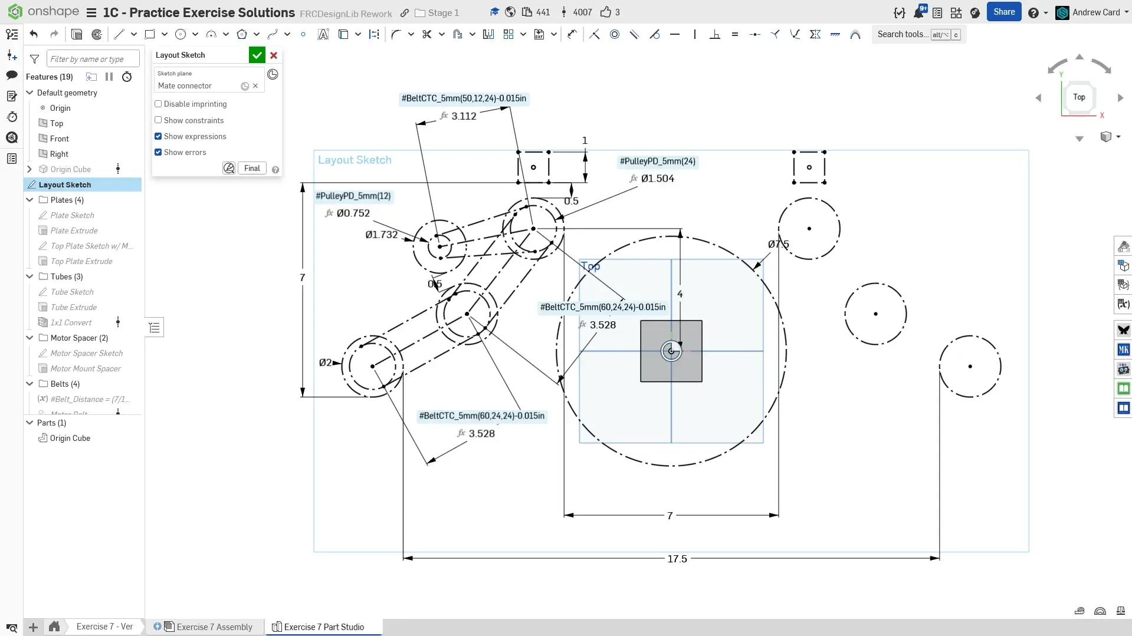Open the Exercise 7 Part Studio tab

324,627
